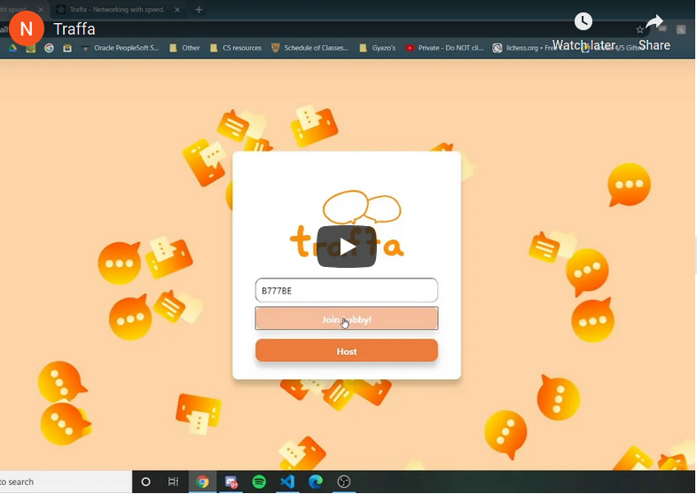Open the channel avatar with letter N
This screenshot has height=494, width=697.
(x=27, y=28)
